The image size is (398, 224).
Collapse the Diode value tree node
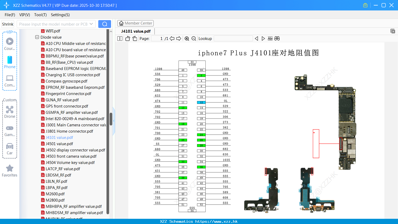click(x=37, y=37)
